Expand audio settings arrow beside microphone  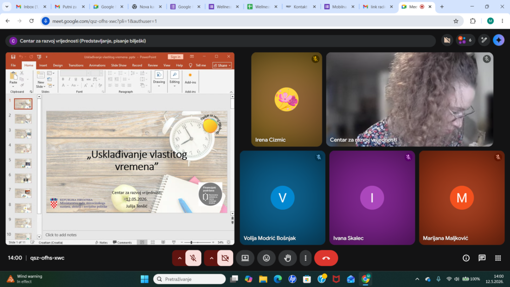click(179, 258)
